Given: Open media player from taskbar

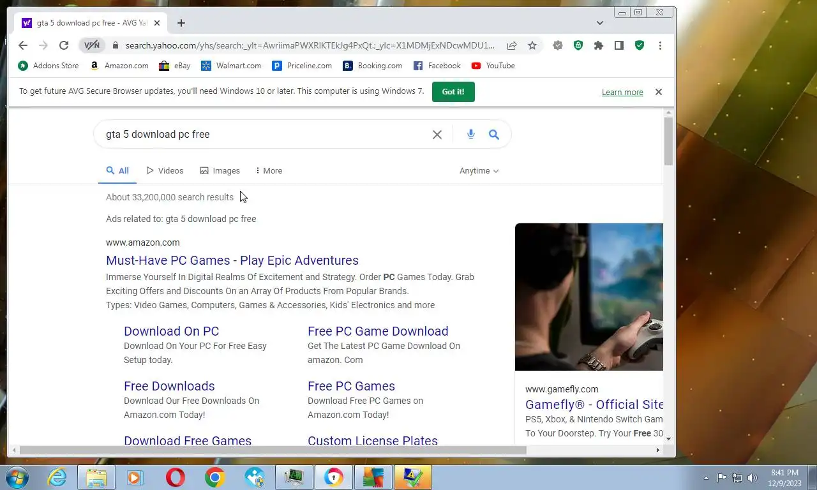Looking at the screenshot, I should [x=135, y=477].
